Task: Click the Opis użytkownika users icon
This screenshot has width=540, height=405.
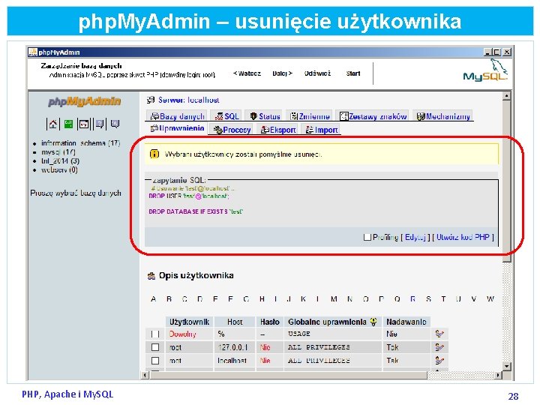Action: [151, 276]
